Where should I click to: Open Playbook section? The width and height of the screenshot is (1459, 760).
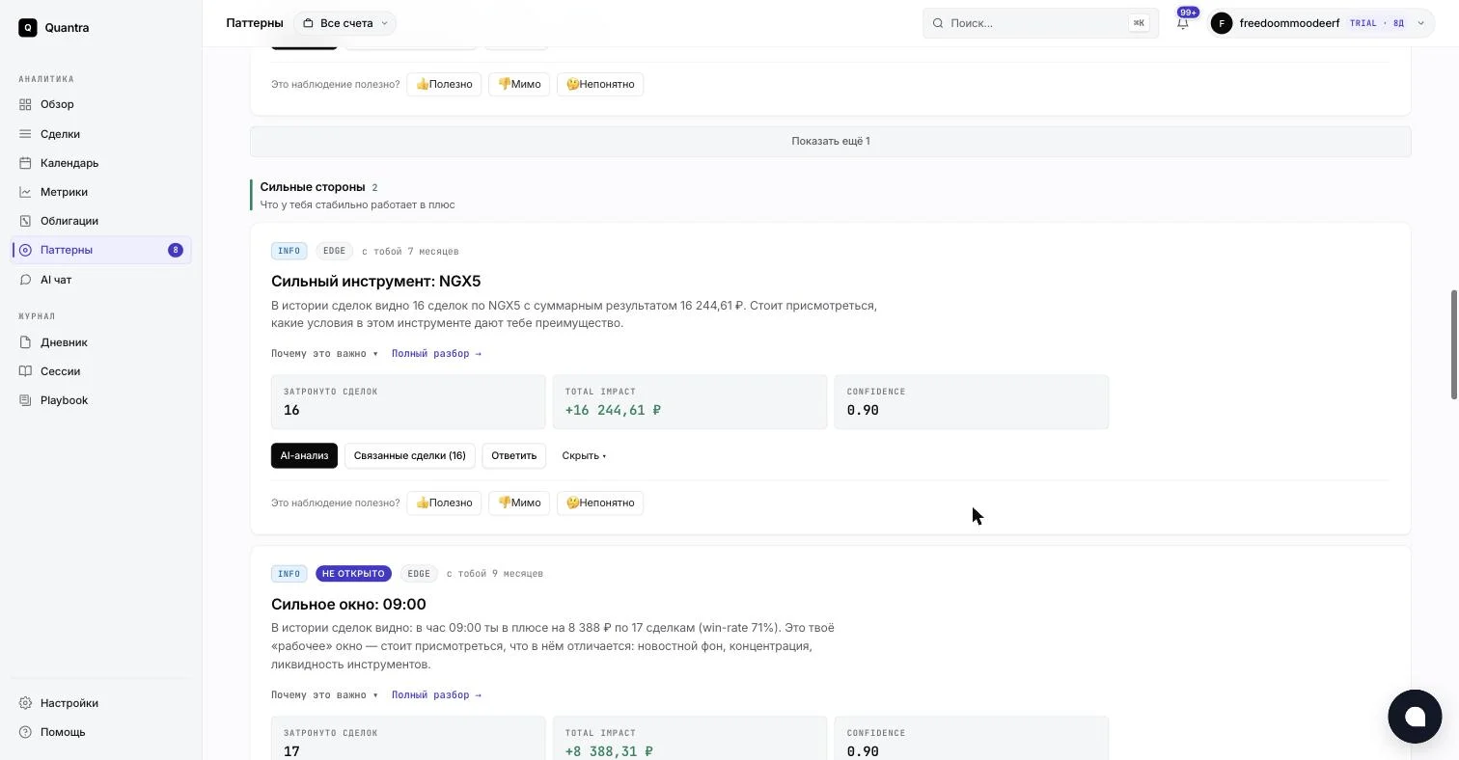click(x=101, y=400)
